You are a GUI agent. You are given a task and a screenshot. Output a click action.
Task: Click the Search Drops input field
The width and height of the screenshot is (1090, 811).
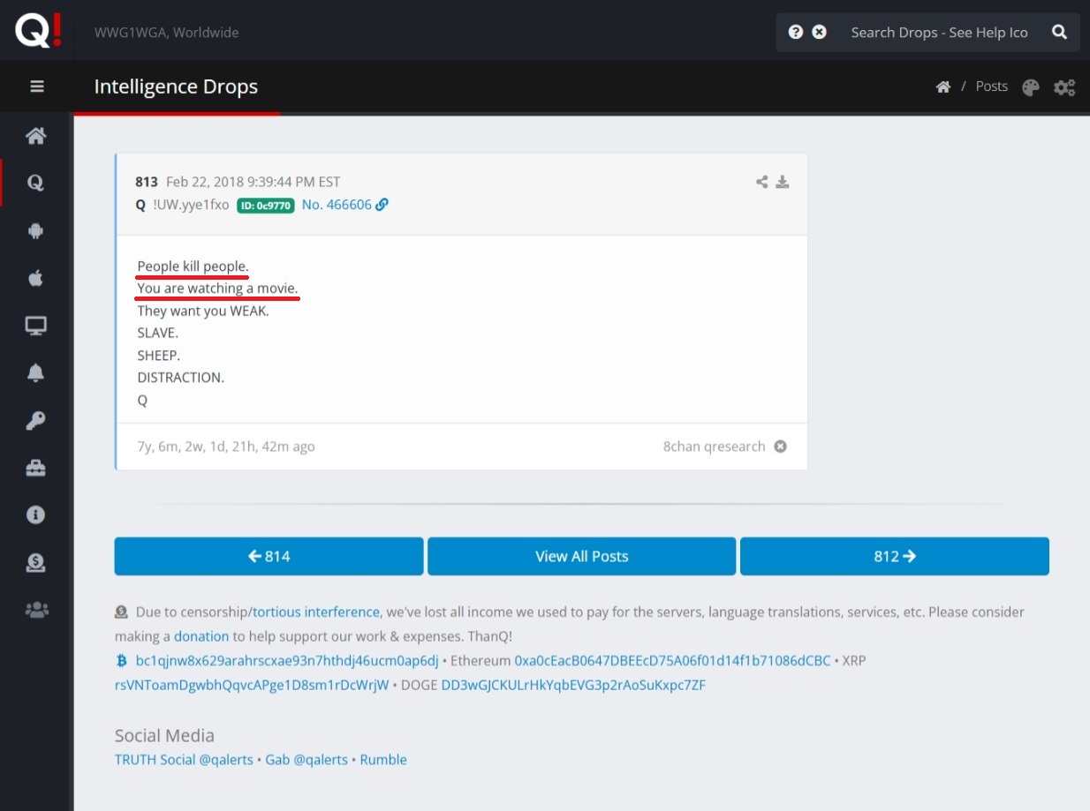940,32
